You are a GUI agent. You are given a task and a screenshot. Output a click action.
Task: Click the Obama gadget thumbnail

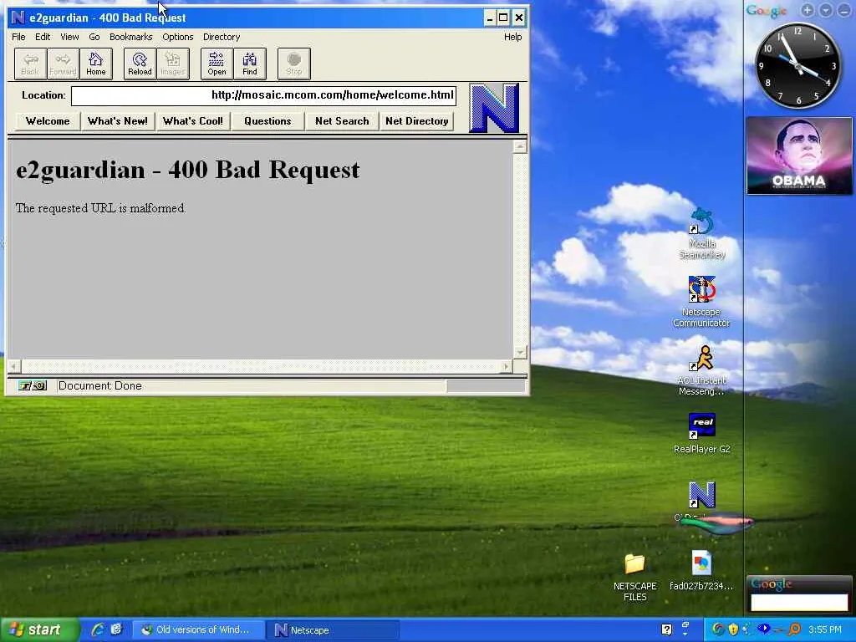click(x=799, y=155)
